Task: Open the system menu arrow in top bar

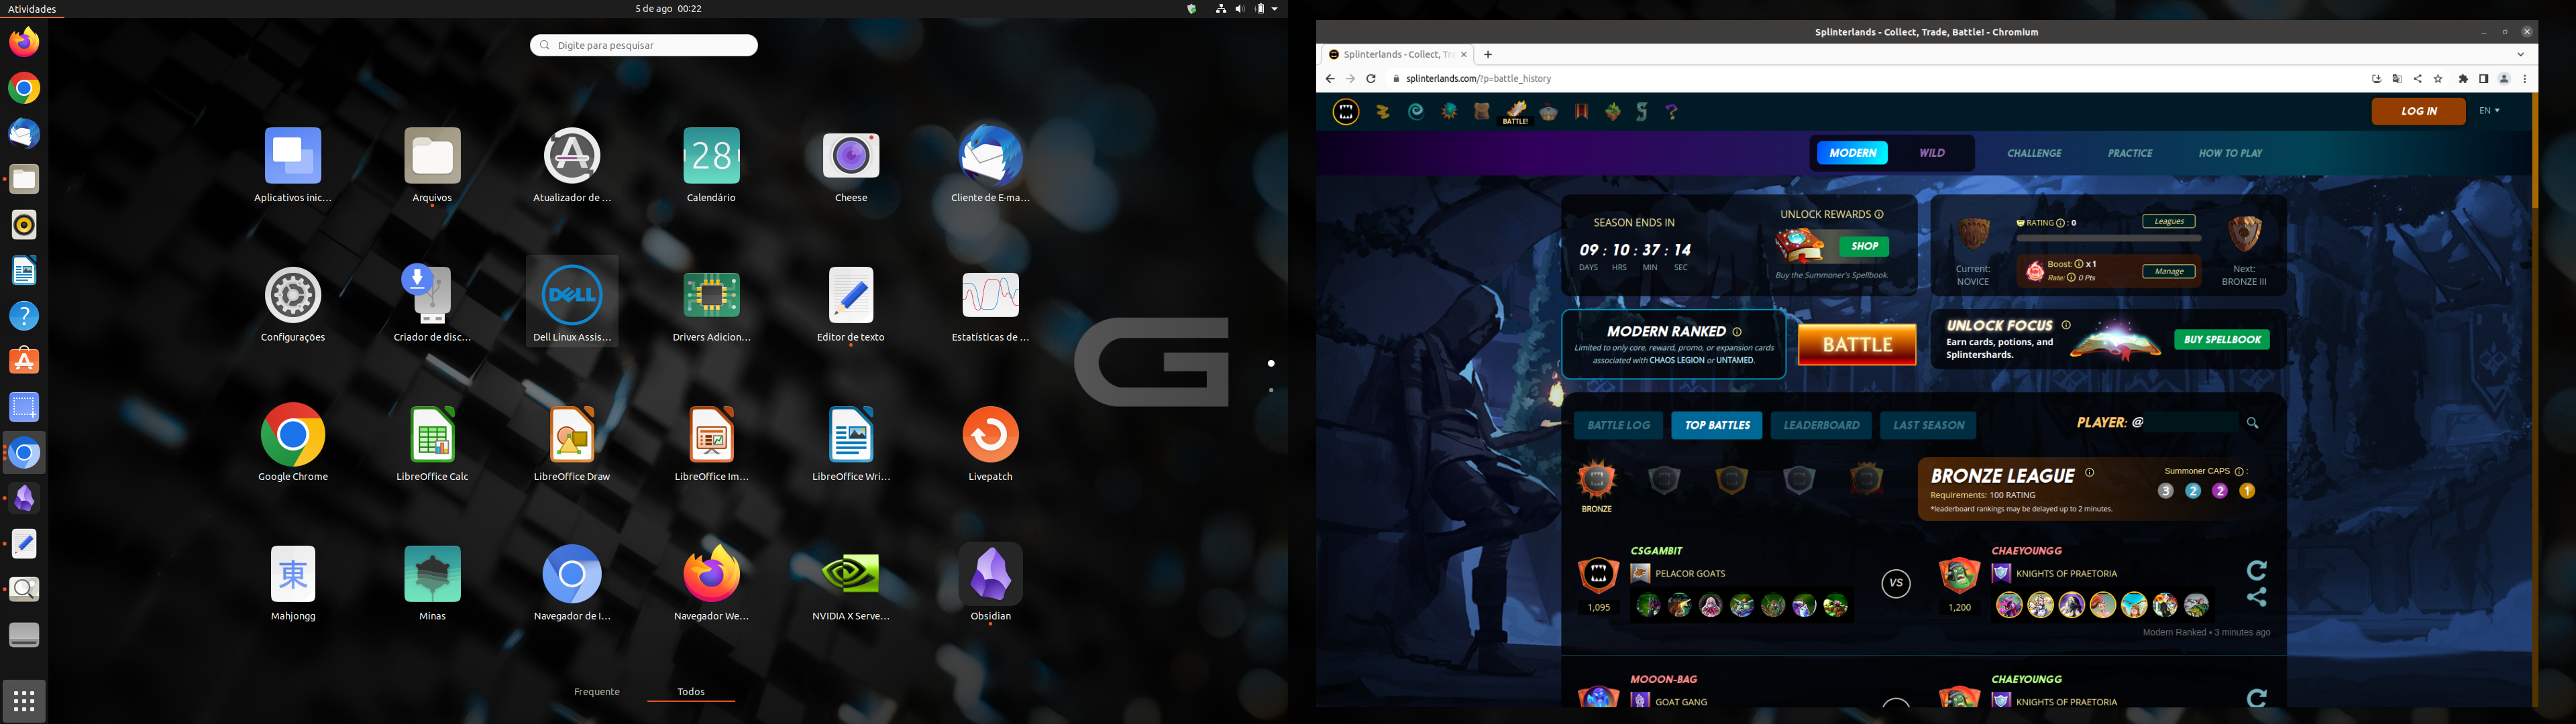Action: (x=1274, y=9)
